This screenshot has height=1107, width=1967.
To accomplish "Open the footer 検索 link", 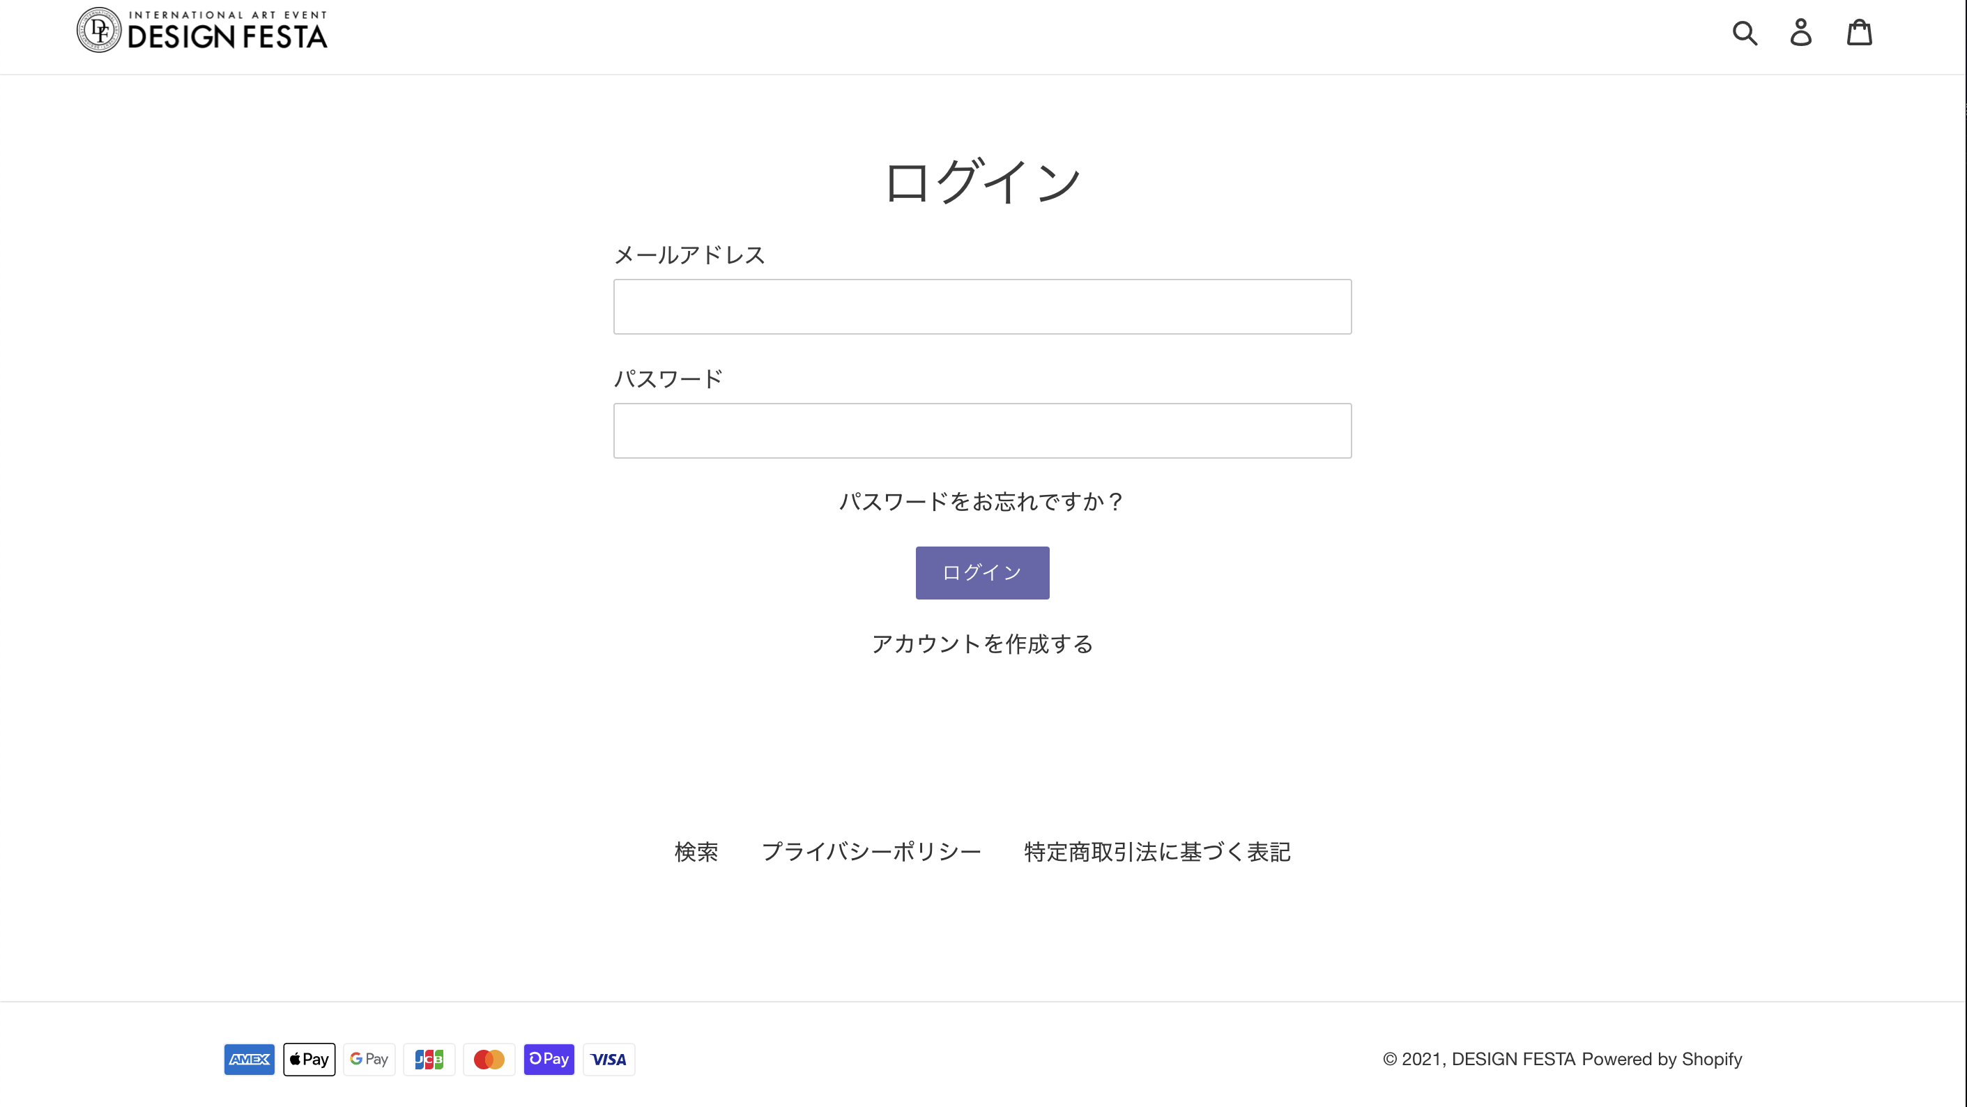I will point(696,852).
